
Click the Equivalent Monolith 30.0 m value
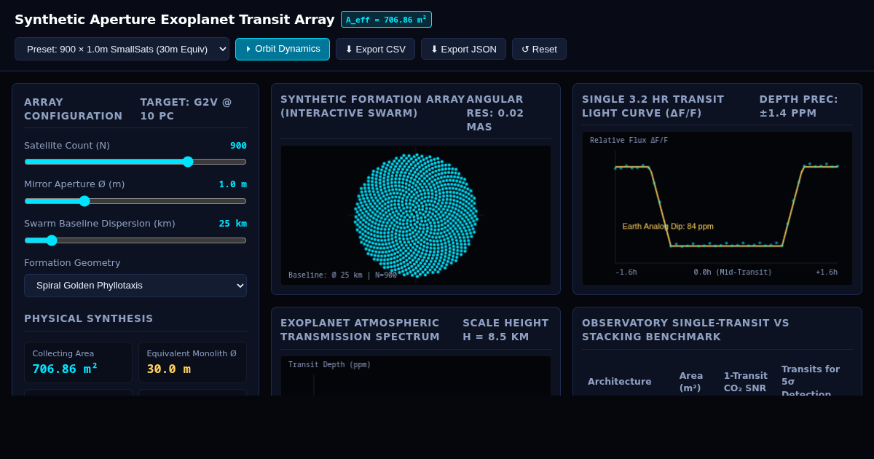coord(169,369)
